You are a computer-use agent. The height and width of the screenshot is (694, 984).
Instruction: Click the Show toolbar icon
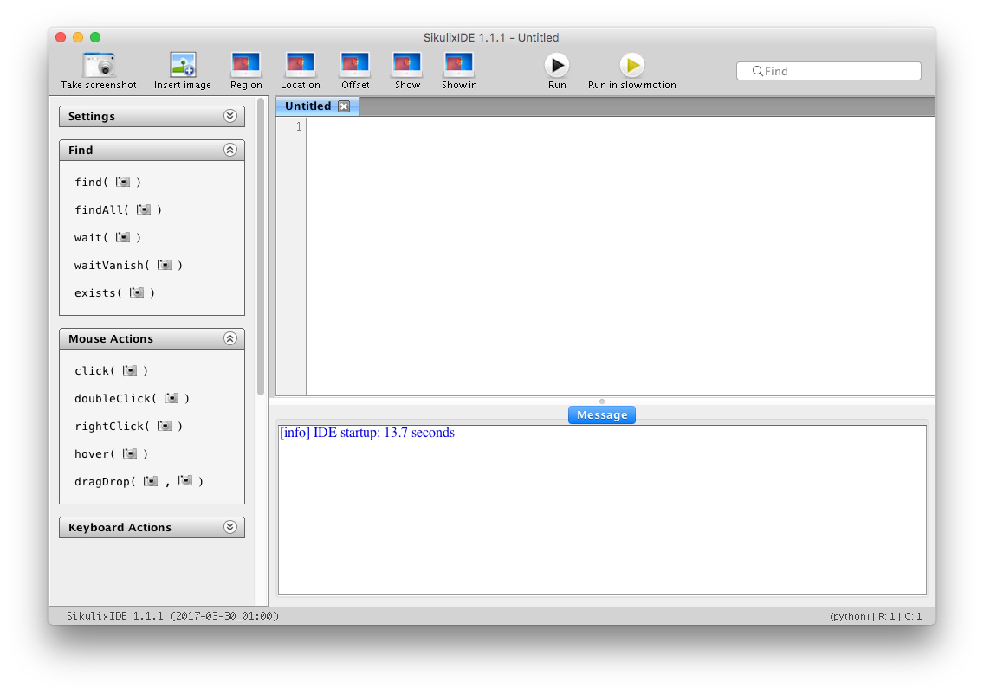point(407,65)
